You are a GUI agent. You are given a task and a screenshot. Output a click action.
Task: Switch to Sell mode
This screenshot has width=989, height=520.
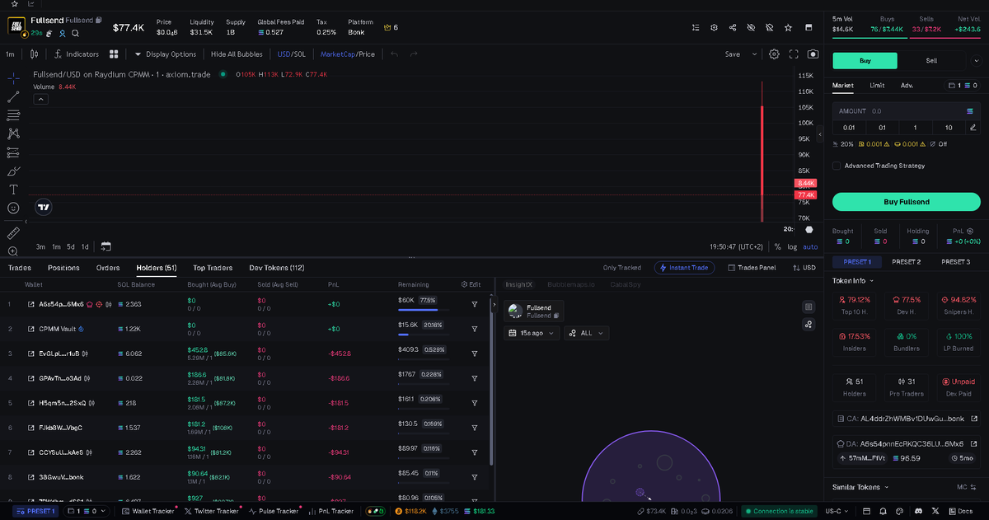pos(931,60)
